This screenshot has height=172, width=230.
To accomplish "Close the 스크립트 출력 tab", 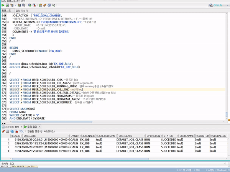I will (x=21, y=127).
